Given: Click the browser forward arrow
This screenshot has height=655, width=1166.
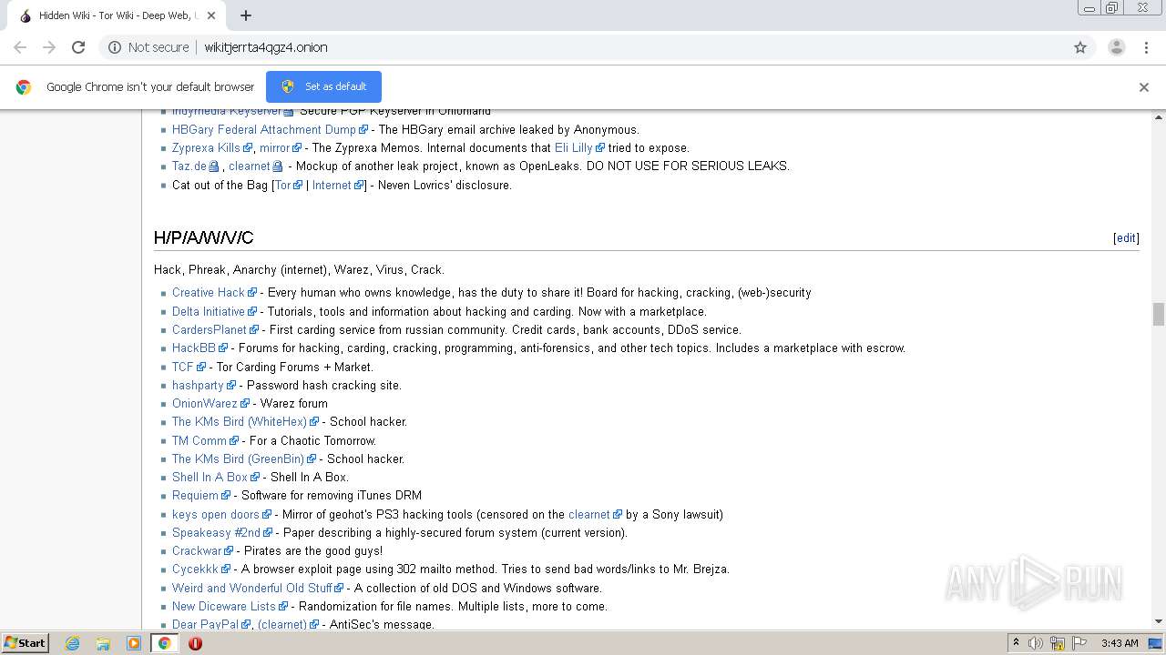Looking at the screenshot, I should pos(49,47).
